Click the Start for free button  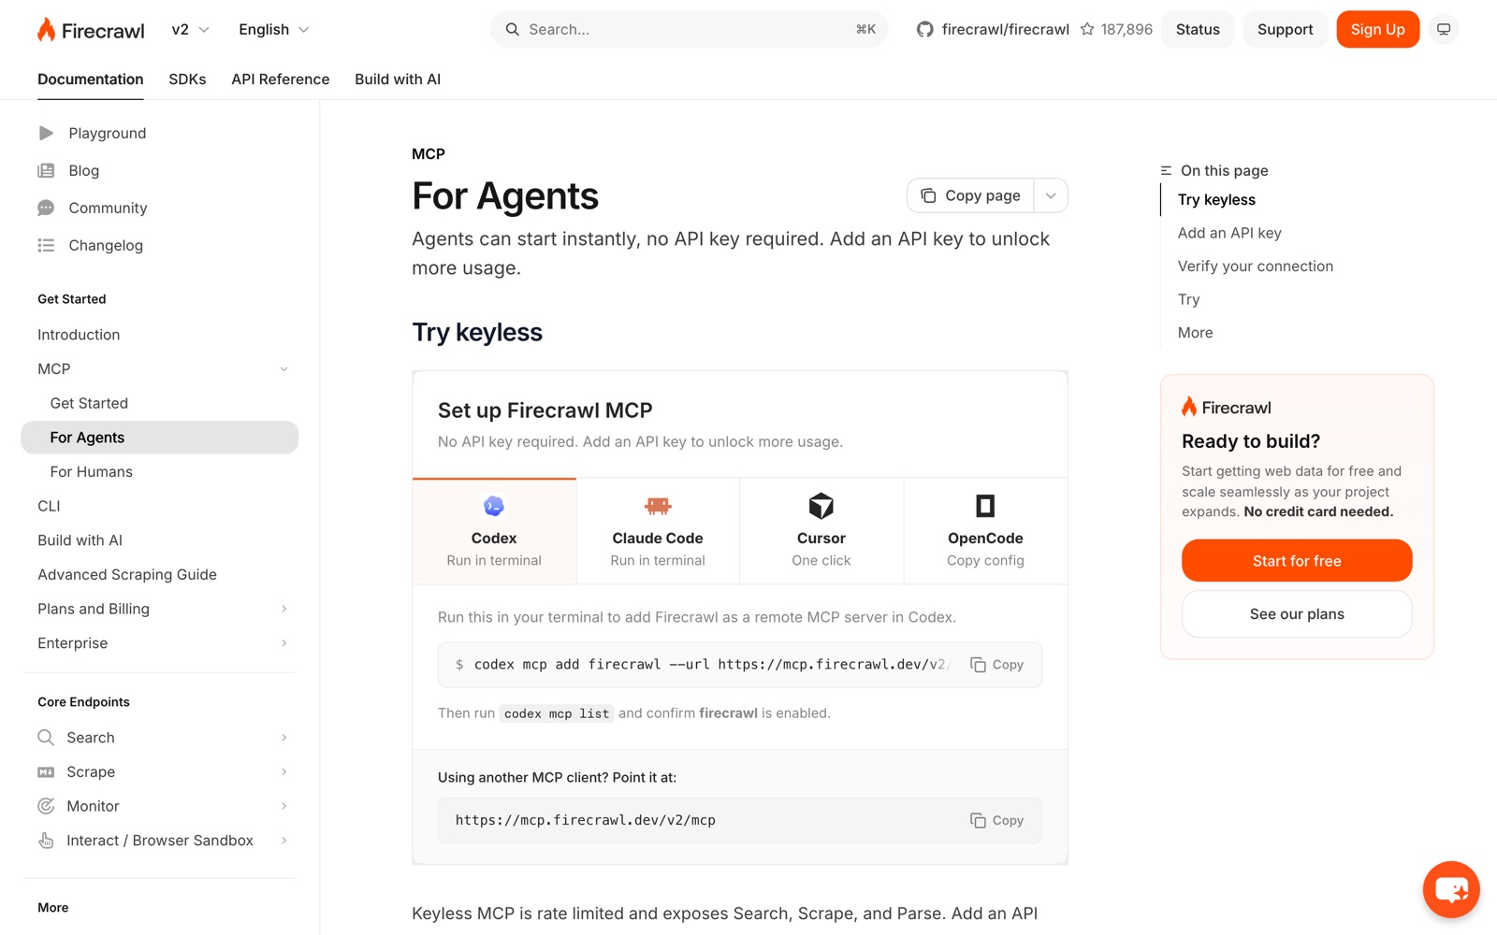[1297, 561]
